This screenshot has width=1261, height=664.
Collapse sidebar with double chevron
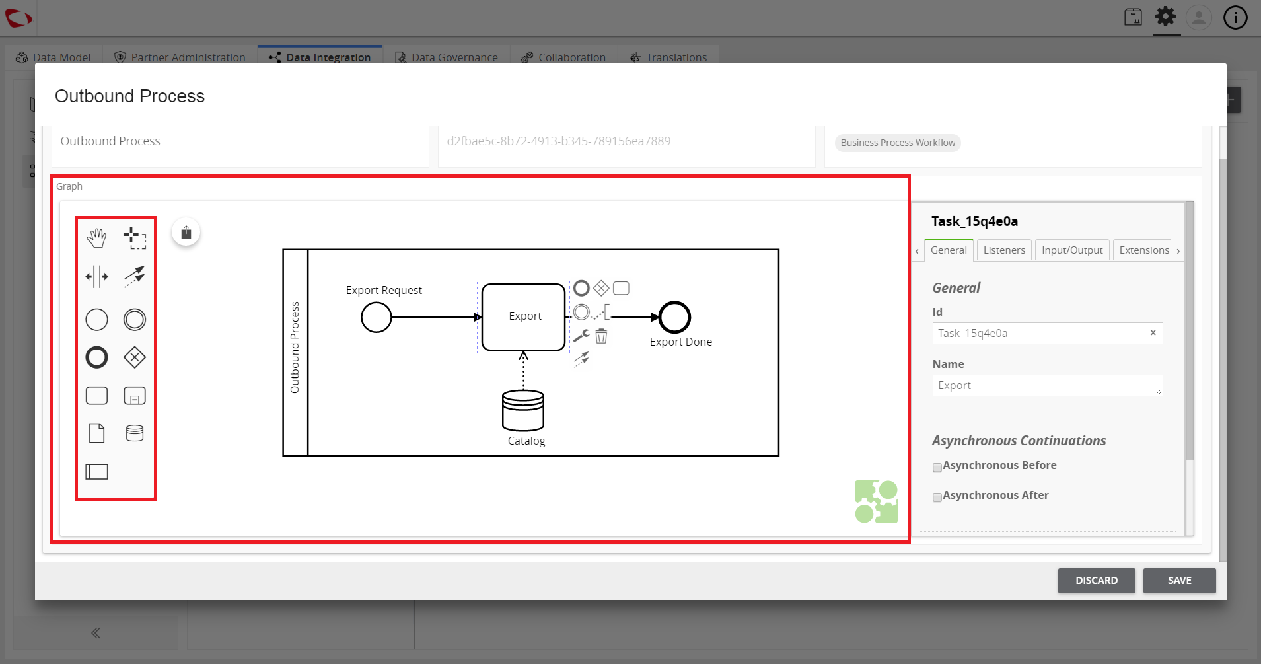(96, 633)
